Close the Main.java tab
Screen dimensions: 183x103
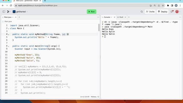16,17
